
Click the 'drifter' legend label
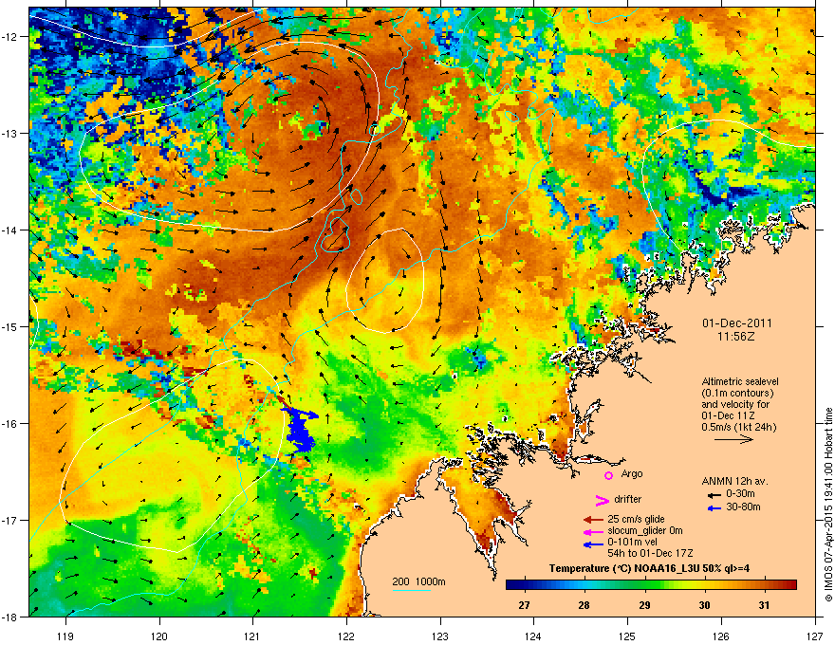coord(628,499)
